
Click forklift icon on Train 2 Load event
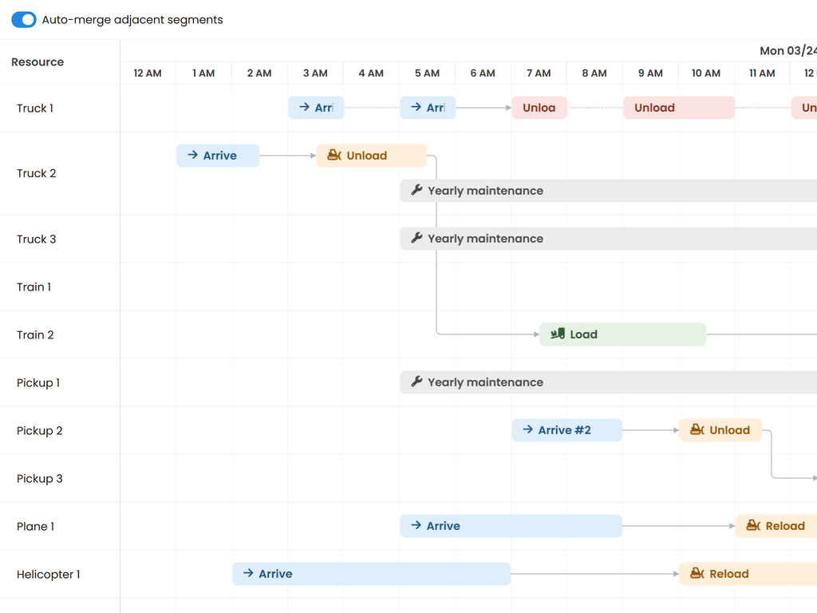[558, 334]
